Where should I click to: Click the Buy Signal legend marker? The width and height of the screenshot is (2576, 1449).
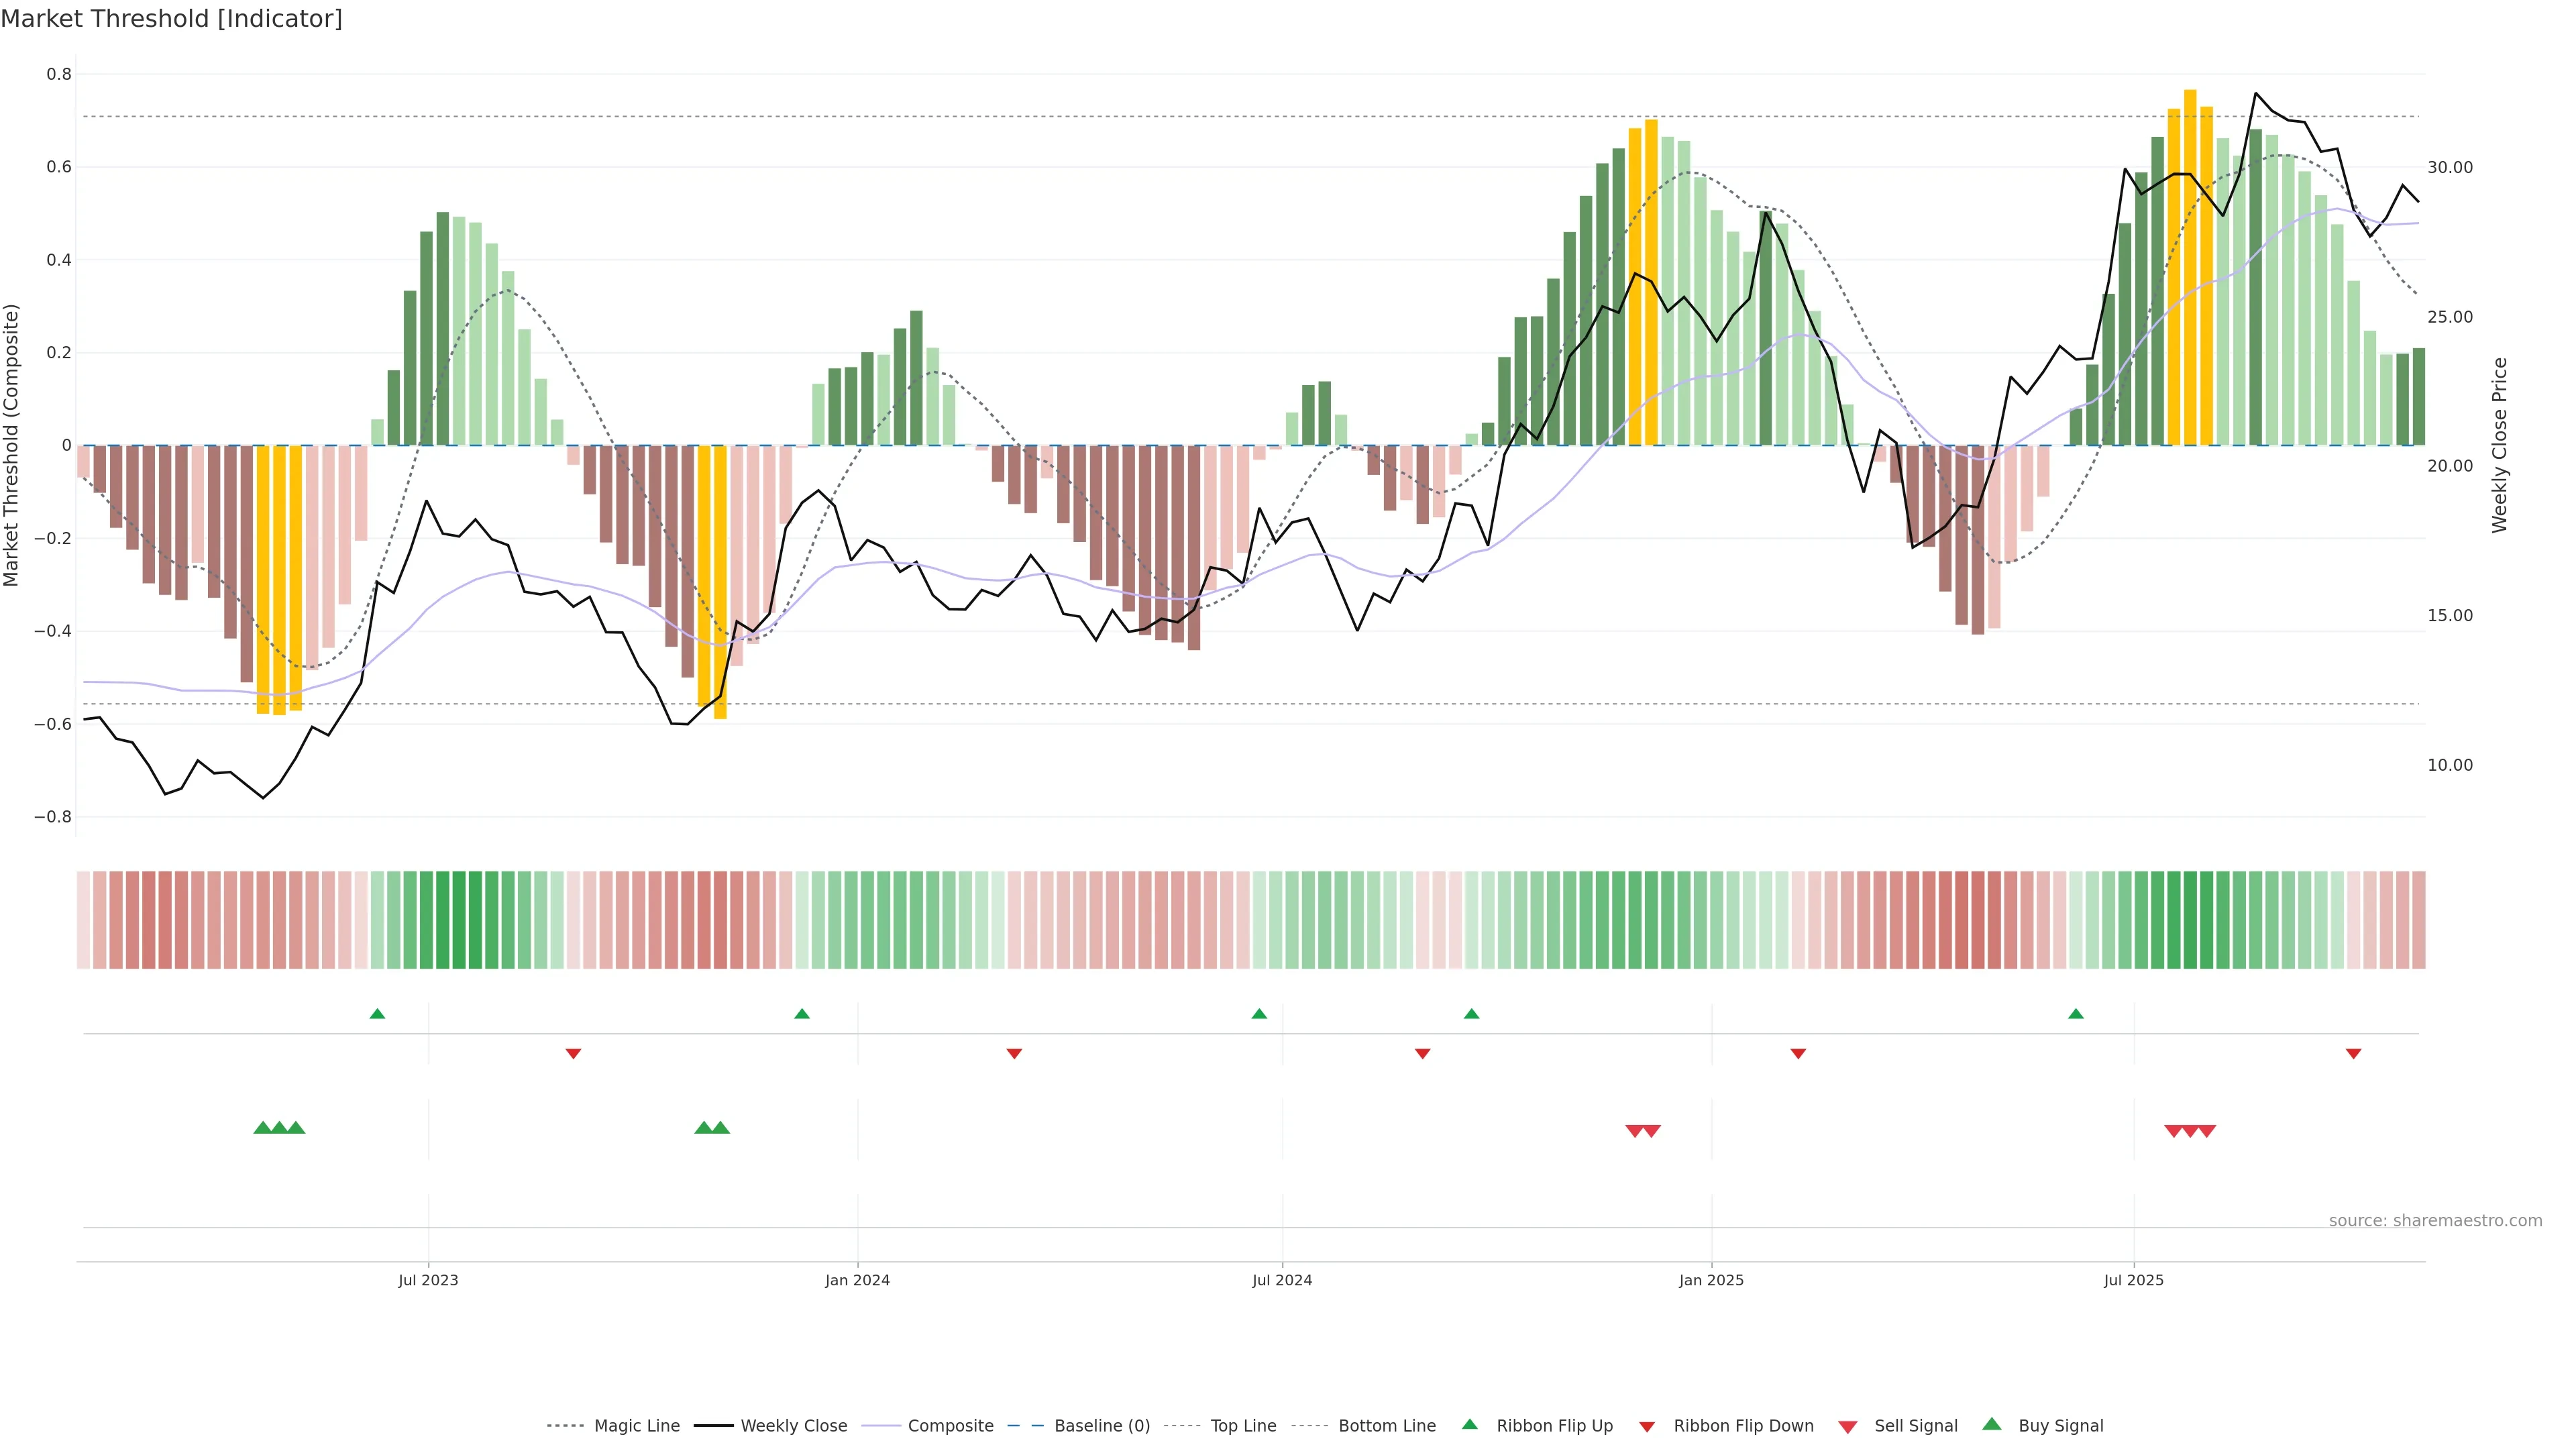1992,1424
